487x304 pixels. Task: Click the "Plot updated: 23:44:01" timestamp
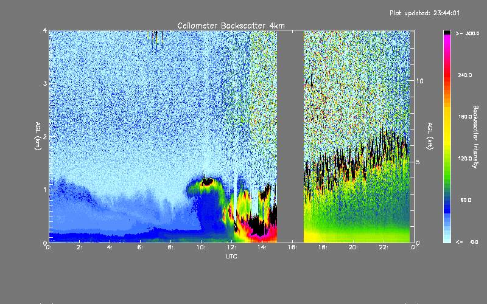point(424,13)
